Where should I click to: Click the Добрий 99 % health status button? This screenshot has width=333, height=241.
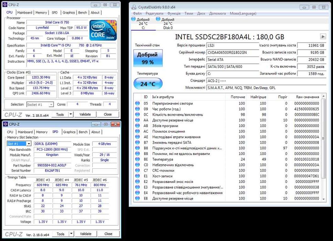click(148, 58)
